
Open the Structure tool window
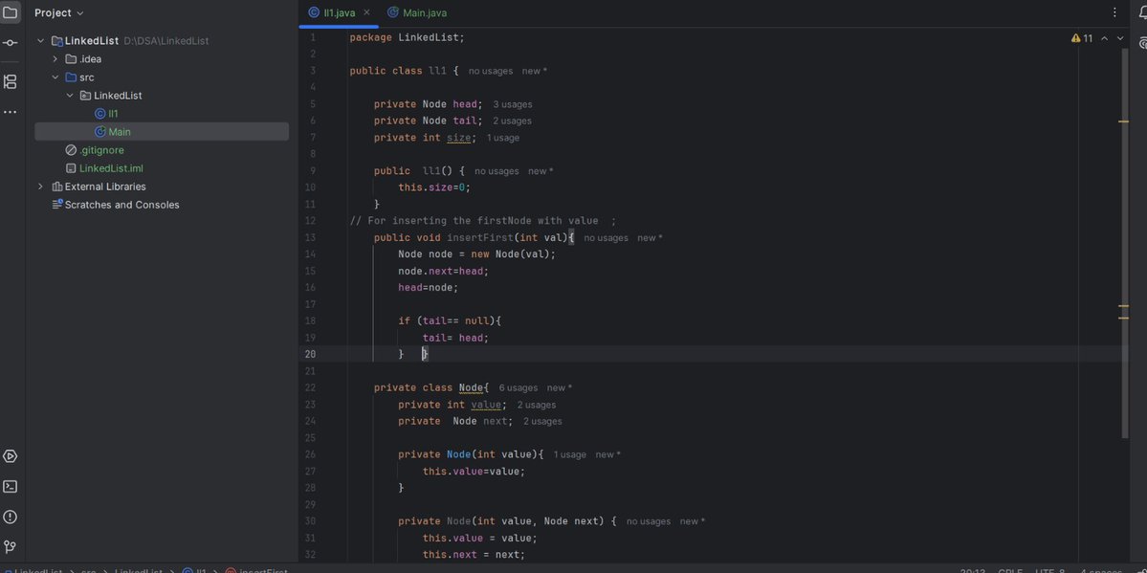click(x=11, y=79)
